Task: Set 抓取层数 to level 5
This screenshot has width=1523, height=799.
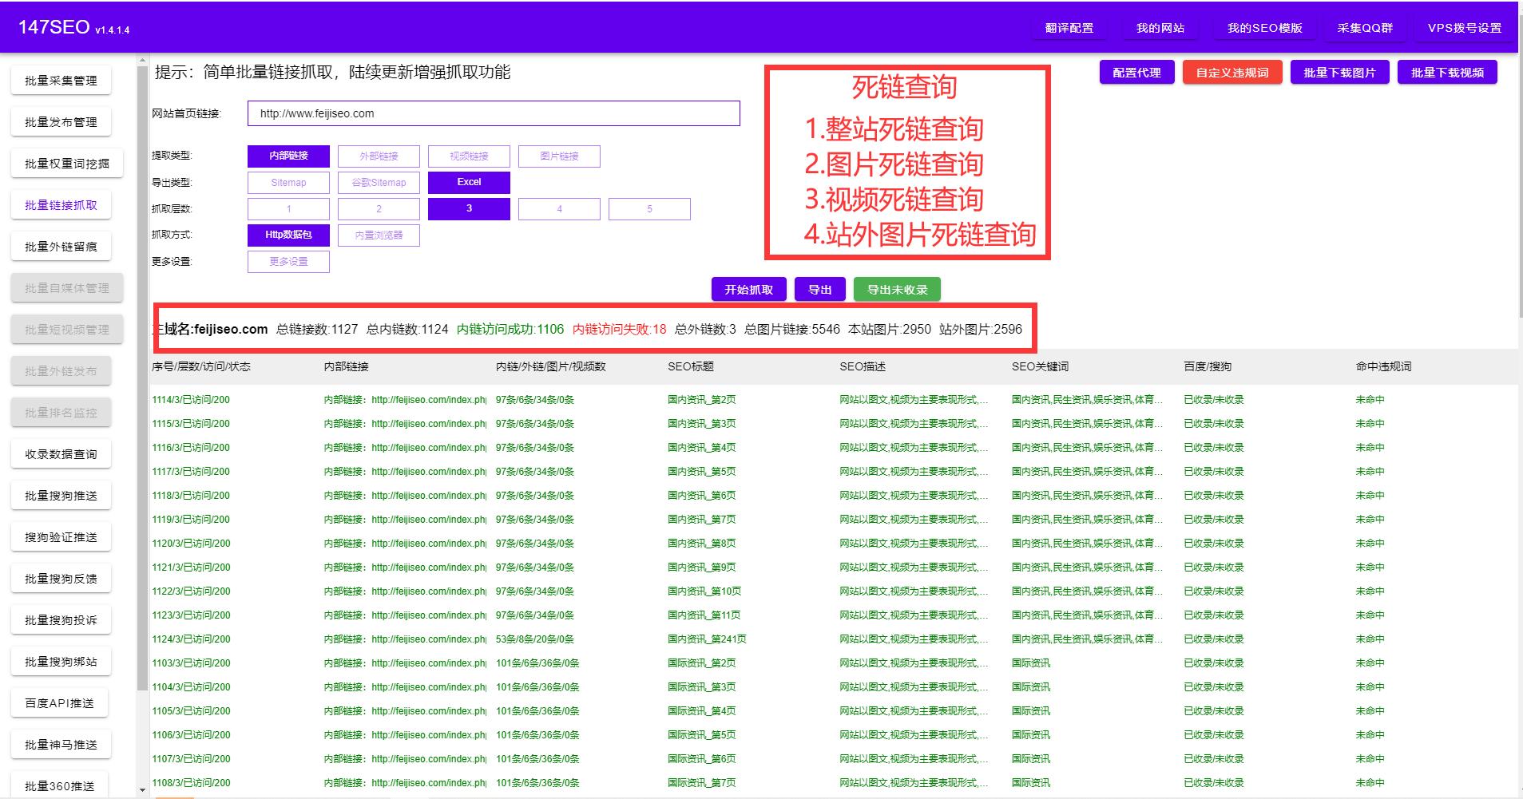Action: [x=649, y=208]
